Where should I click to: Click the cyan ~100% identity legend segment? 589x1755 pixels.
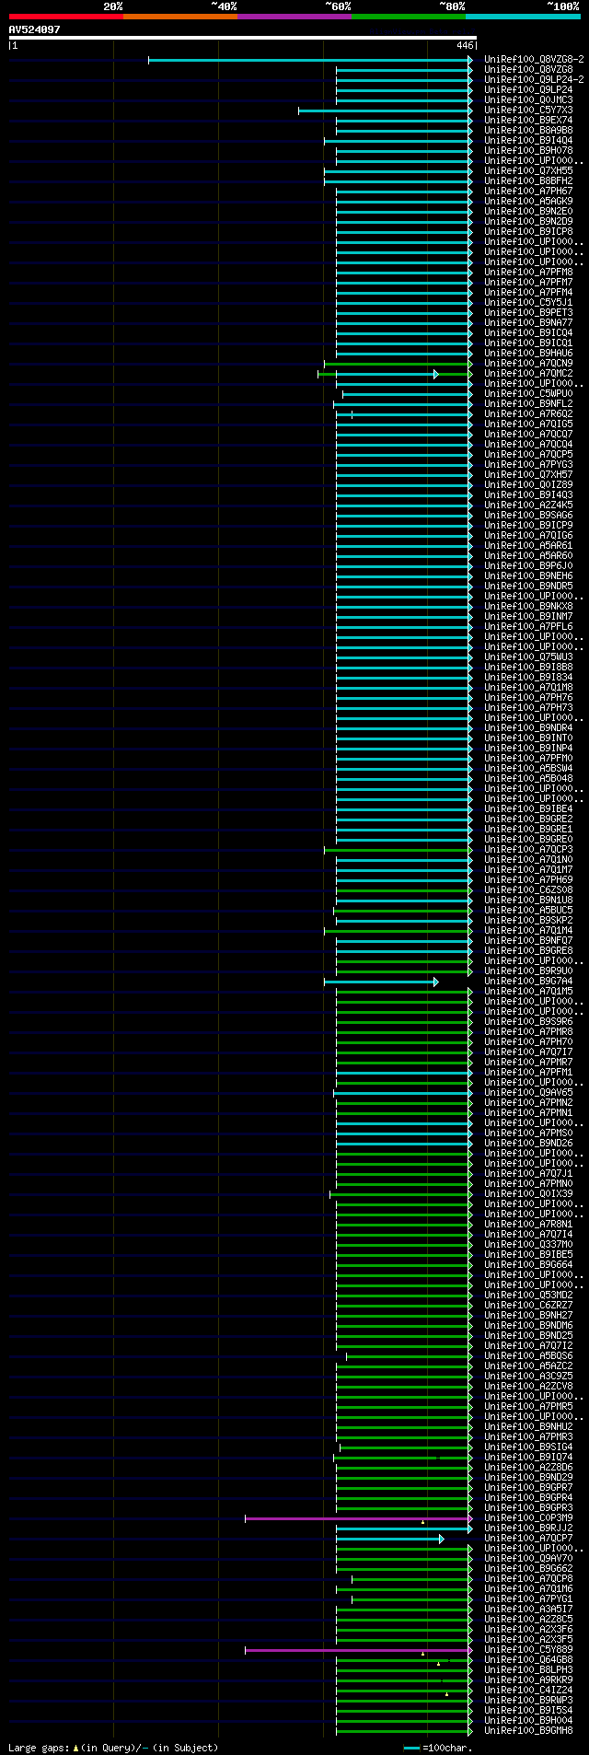pos(523,17)
